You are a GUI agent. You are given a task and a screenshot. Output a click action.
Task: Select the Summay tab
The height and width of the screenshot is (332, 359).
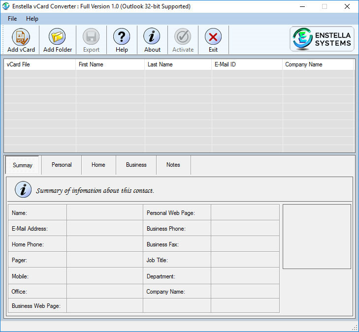pos(22,165)
